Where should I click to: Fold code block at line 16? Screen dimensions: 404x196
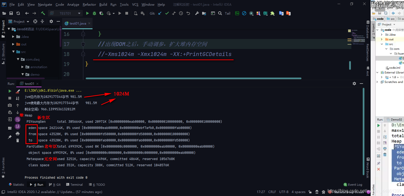83,34
